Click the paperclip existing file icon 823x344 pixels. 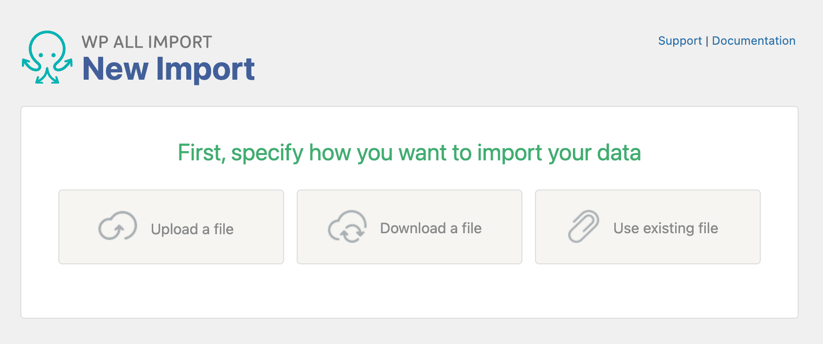[x=583, y=226]
